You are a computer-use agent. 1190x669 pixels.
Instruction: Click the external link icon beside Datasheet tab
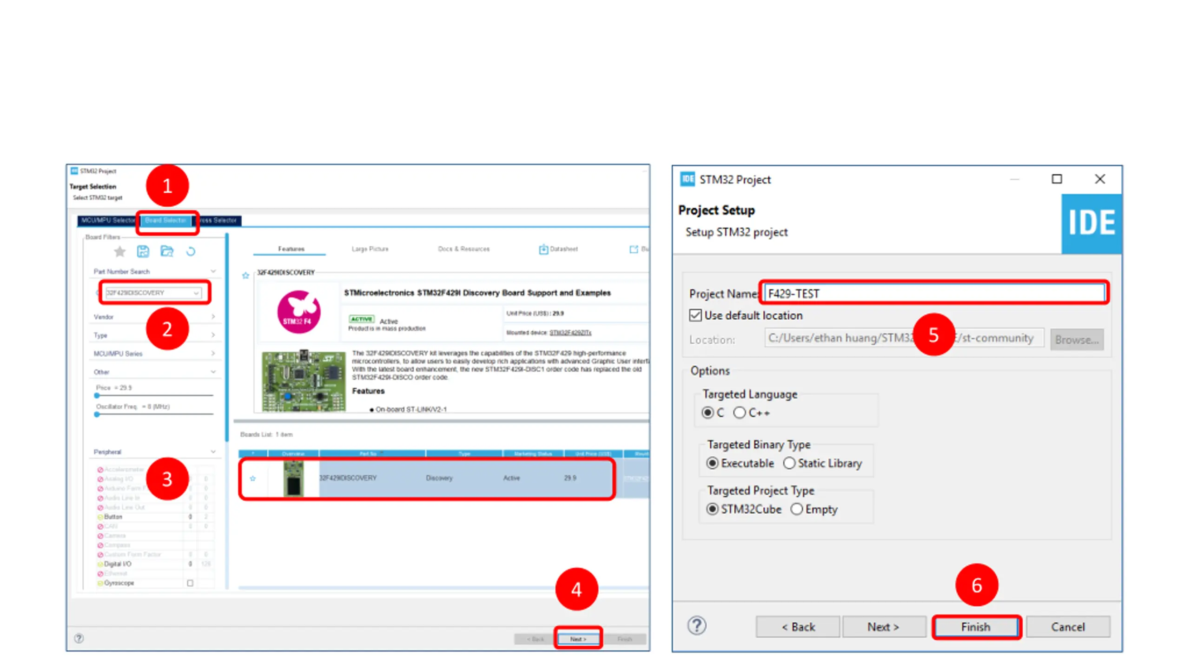tap(634, 249)
